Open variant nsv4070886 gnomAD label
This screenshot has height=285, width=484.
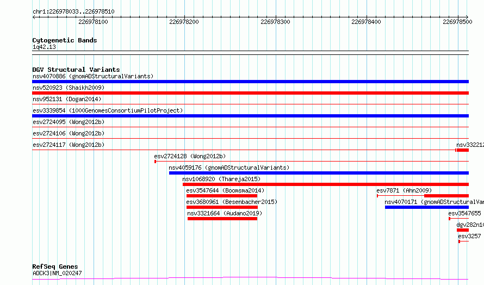[93, 76]
